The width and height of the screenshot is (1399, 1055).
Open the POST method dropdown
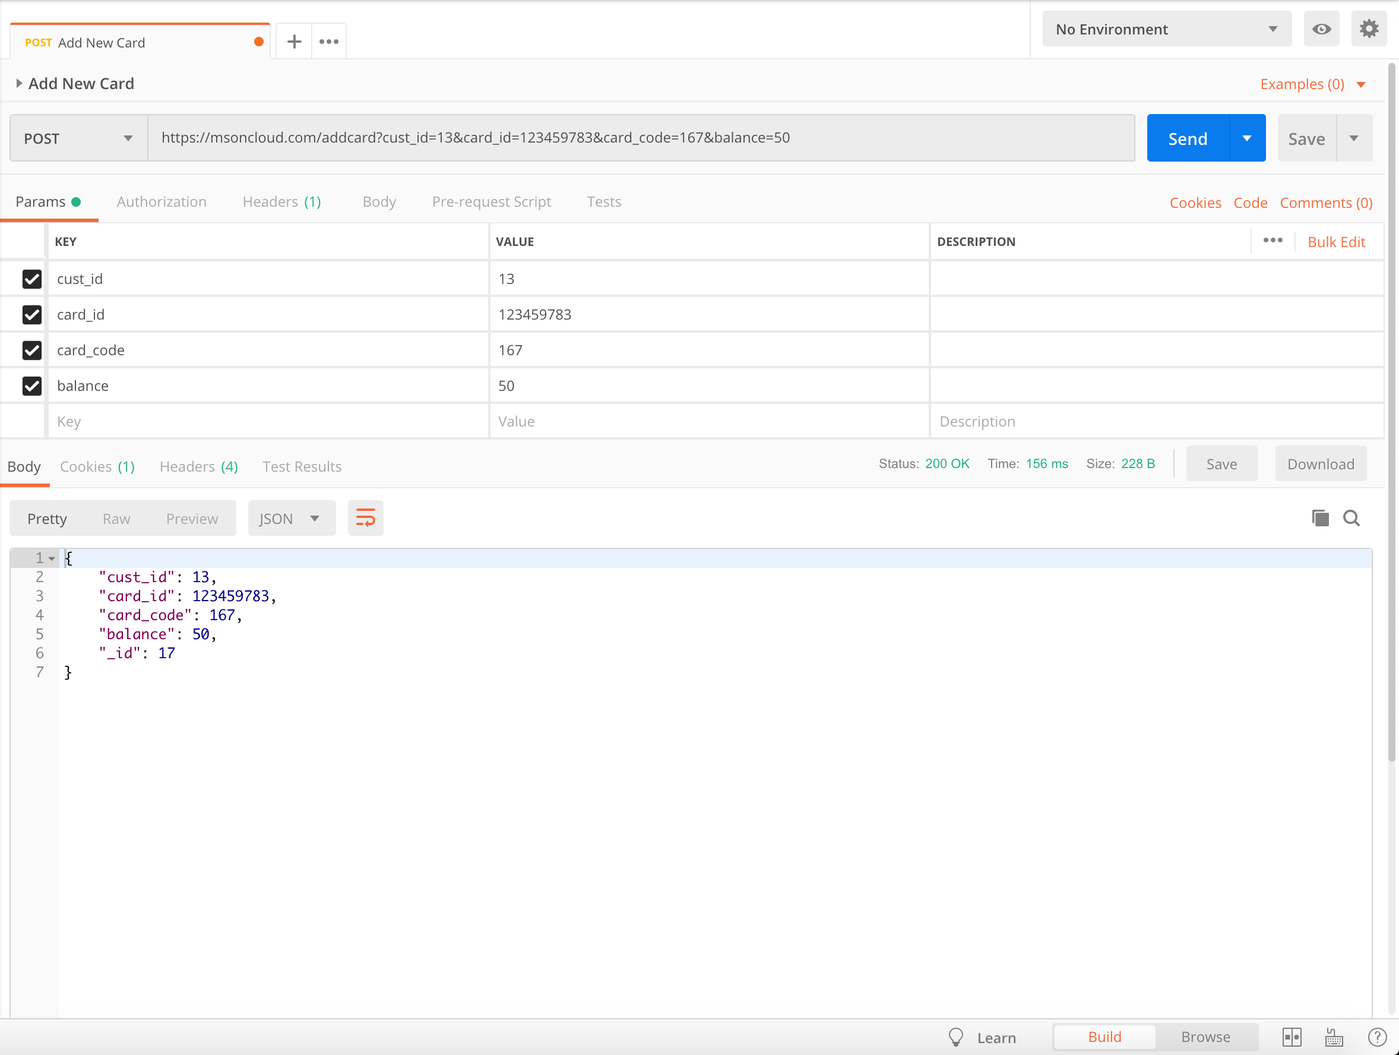pyautogui.click(x=79, y=138)
